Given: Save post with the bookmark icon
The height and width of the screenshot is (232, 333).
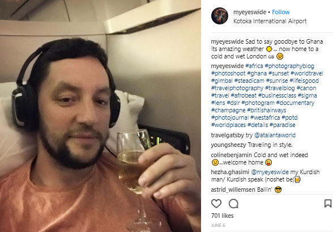Looking at the screenshot, I should pyautogui.click(x=328, y=204).
